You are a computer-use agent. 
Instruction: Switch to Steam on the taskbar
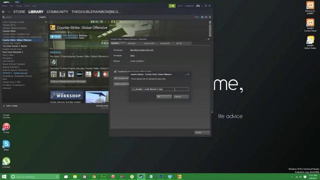pyautogui.click(x=141, y=176)
